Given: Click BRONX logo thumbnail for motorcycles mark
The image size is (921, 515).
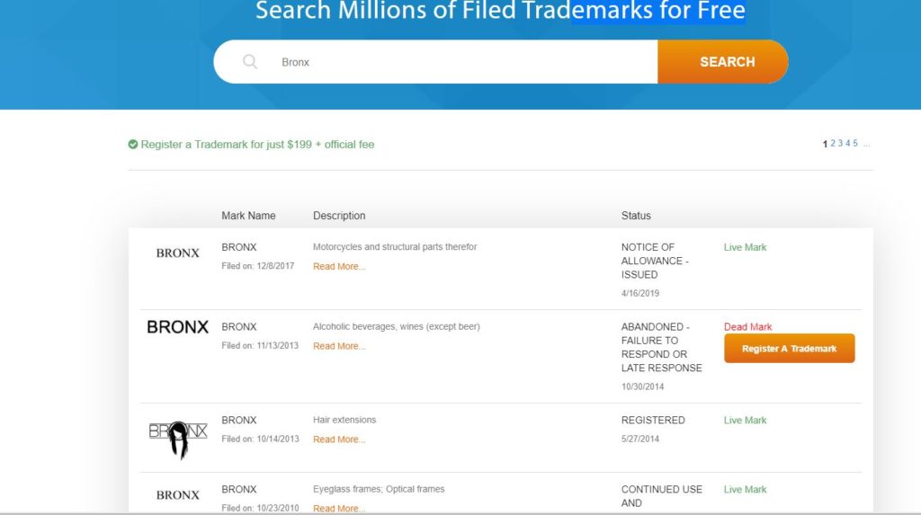Looking at the screenshot, I should 177,253.
